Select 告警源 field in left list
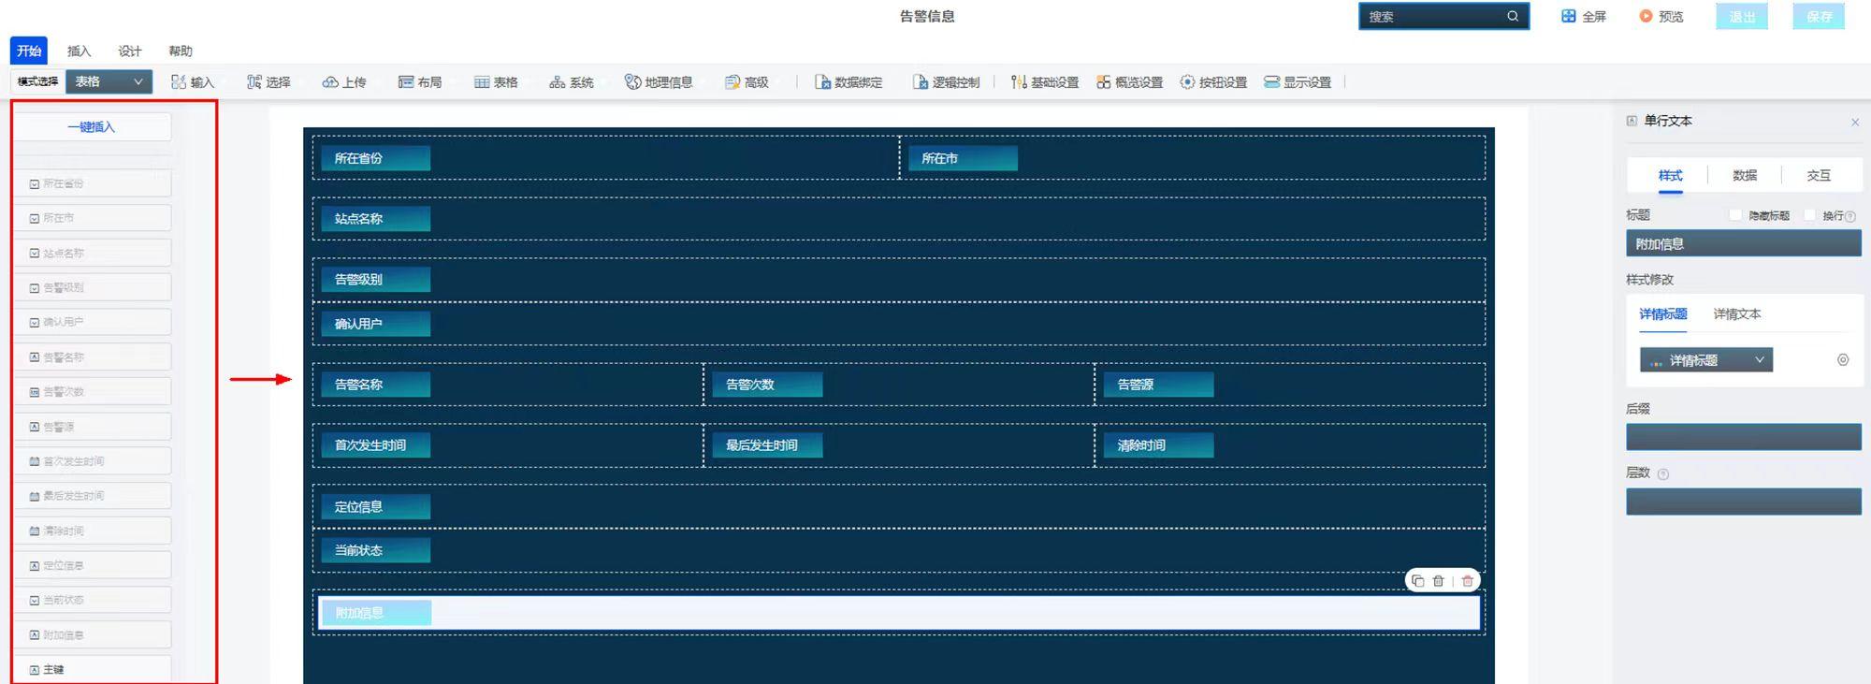The image size is (1871, 684). pos(92,426)
